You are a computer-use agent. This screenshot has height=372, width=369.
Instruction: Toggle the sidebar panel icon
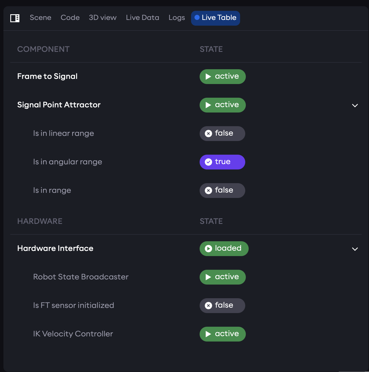[15, 18]
